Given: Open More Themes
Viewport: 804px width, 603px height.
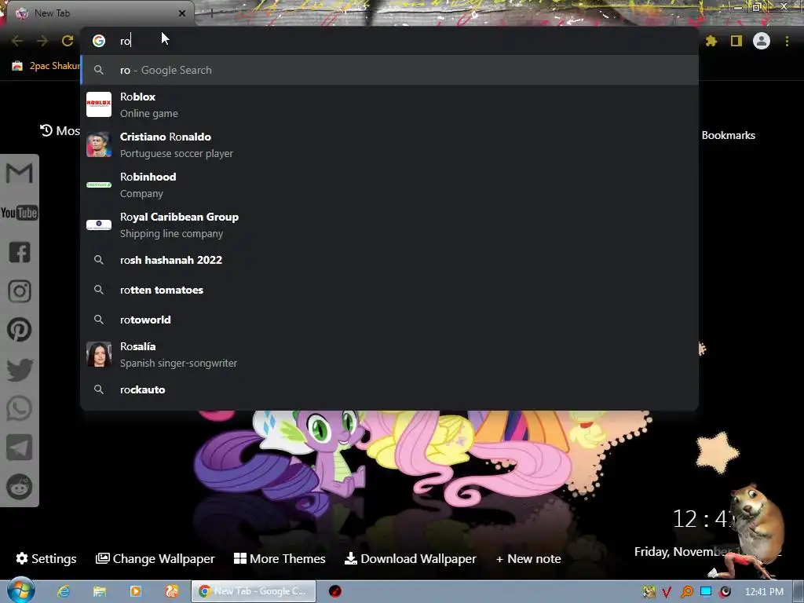Looking at the screenshot, I should pos(280,558).
